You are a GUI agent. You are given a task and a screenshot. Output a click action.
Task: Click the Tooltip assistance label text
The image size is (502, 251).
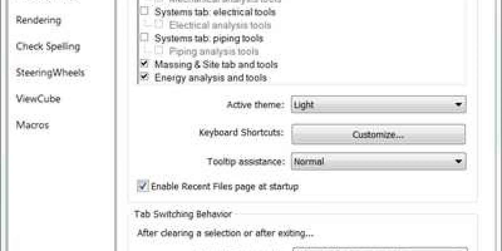(246, 161)
